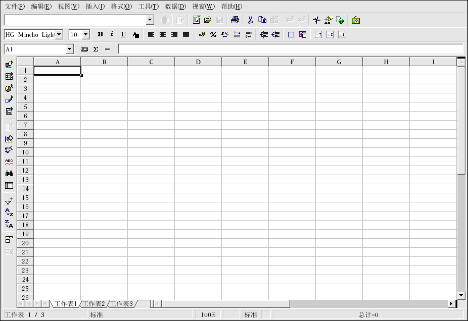Open the 格式(O) menu
Image resolution: width=468 pixels, height=321 pixels.
click(x=121, y=7)
